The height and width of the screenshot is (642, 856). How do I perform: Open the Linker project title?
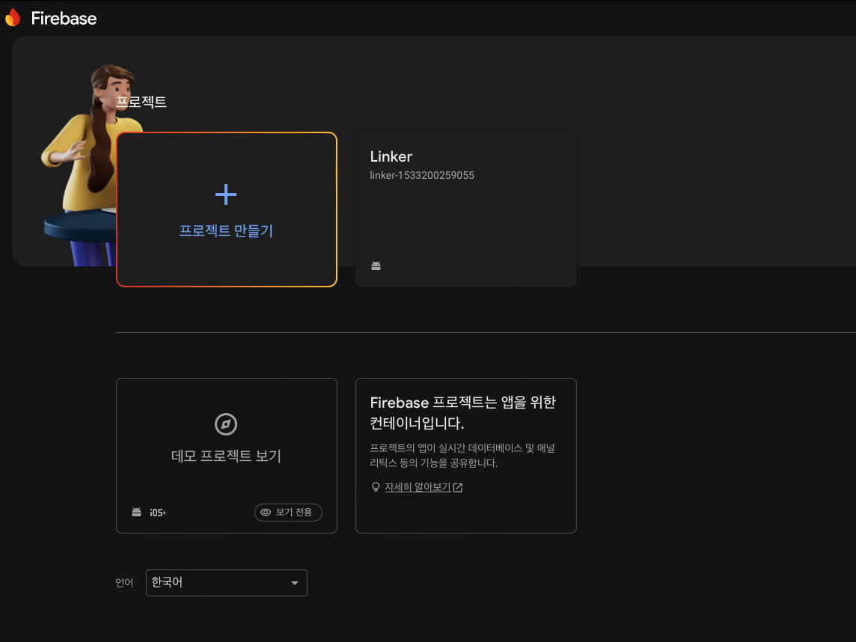(x=391, y=156)
